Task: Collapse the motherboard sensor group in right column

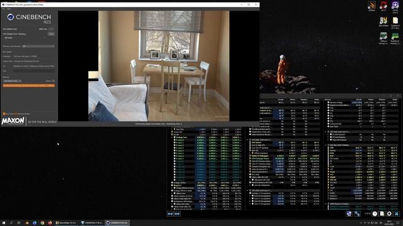Action: click(x=326, y=145)
